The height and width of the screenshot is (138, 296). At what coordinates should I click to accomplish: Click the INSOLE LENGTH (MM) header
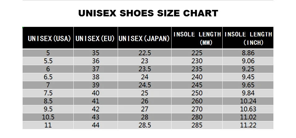197,38
